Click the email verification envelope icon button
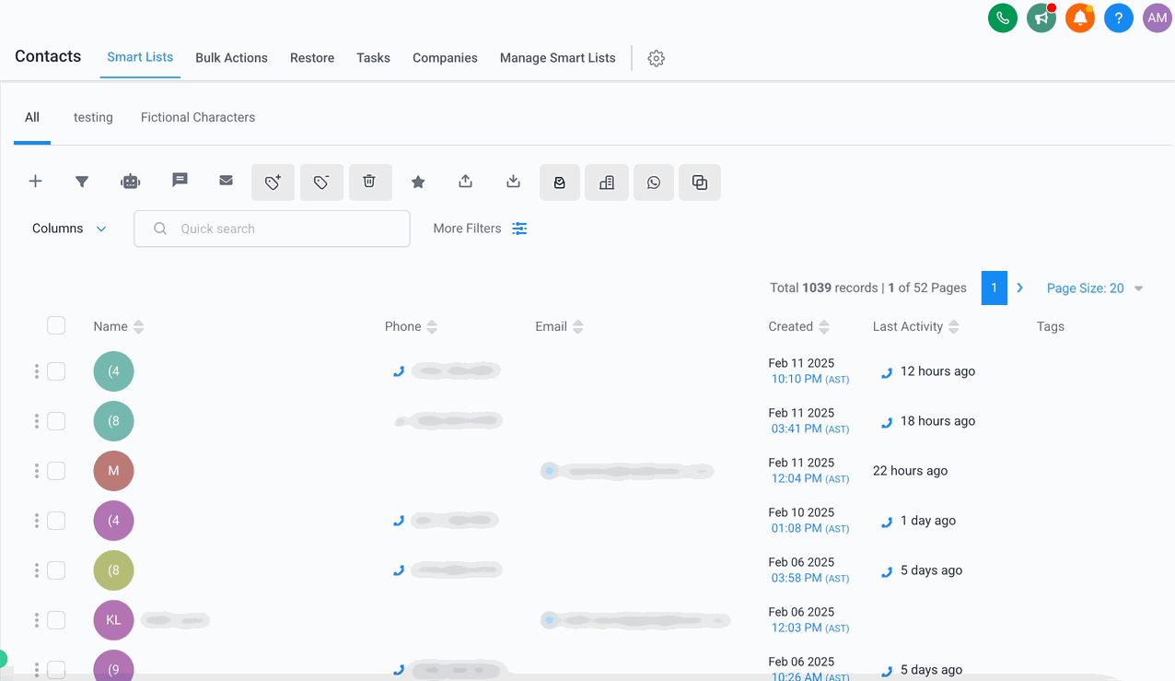This screenshot has width=1175, height=681. click(560, 182)
